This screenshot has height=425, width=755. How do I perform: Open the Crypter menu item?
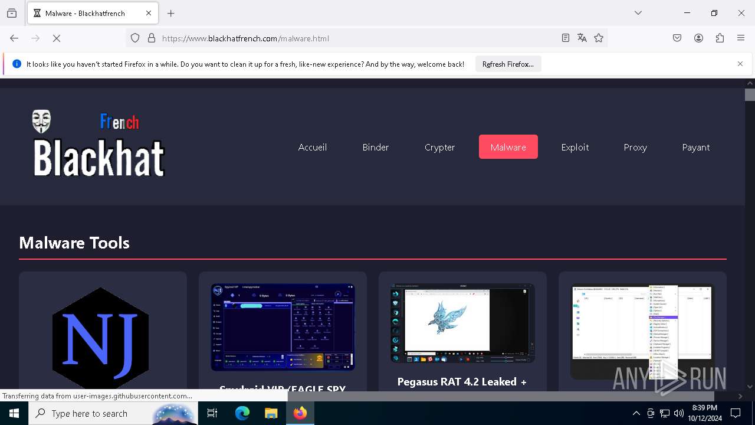coord(440,147)
